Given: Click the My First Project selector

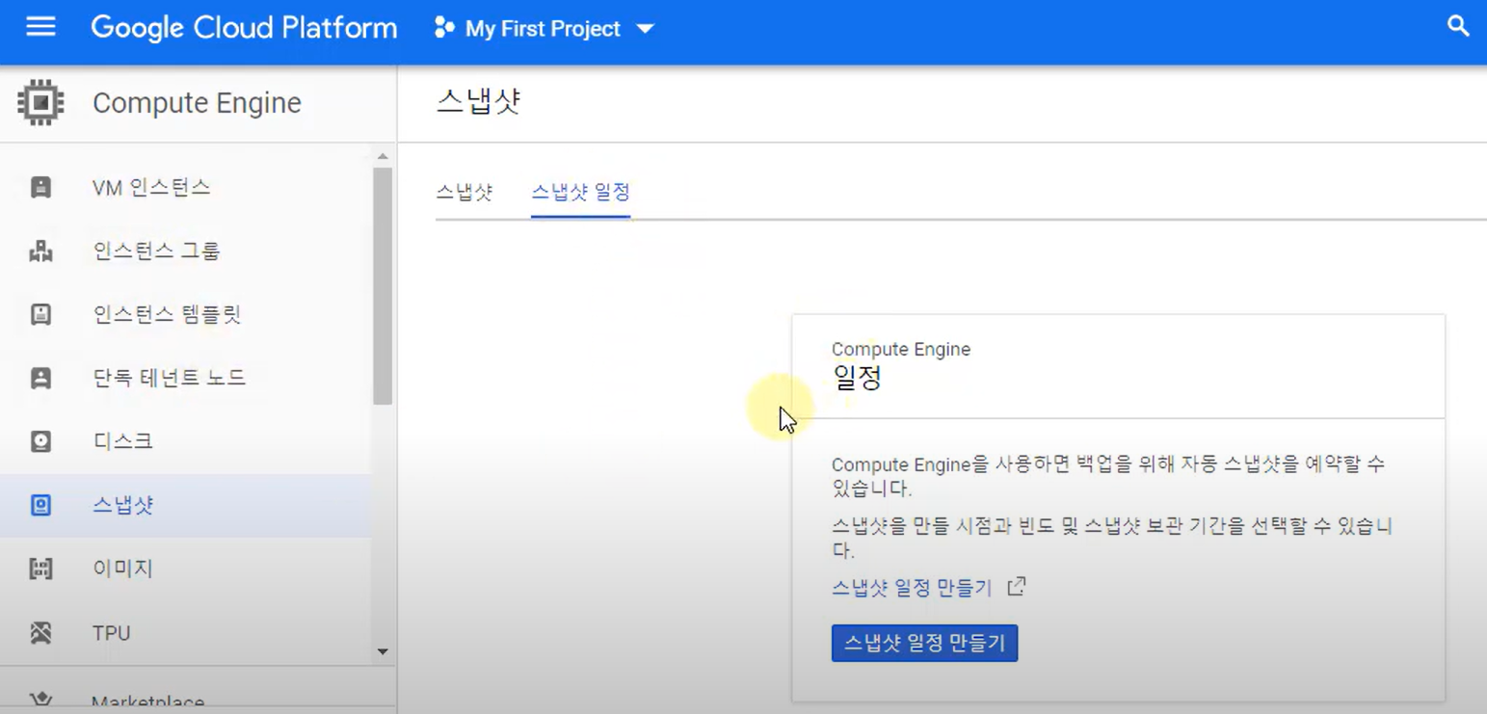Looking at the screenshot, I should point(544,29).
